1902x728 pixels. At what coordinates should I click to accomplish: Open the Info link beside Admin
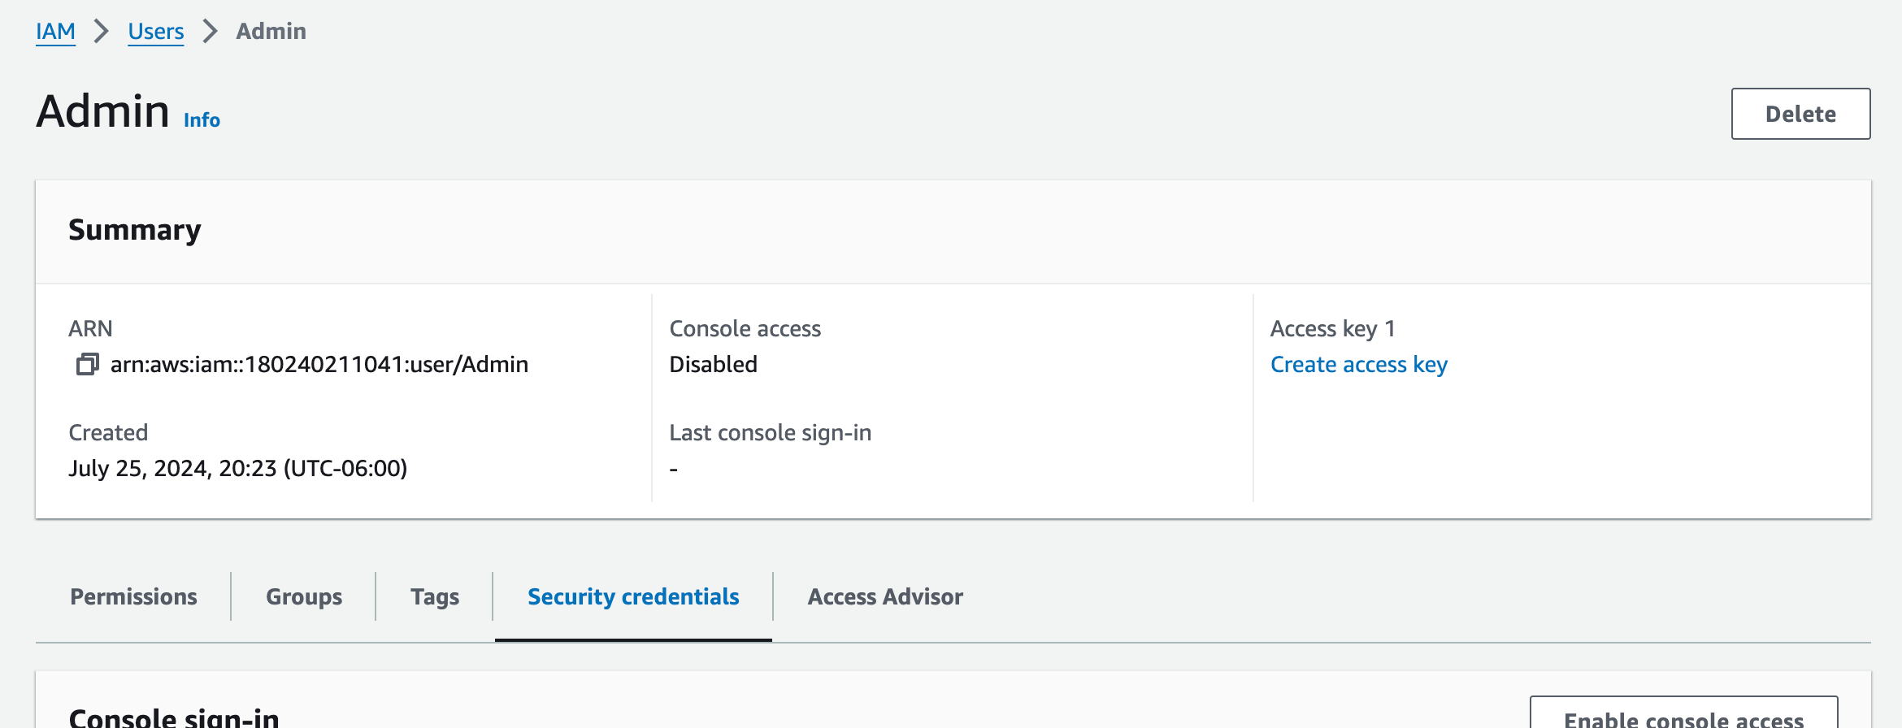click(202, 120)
